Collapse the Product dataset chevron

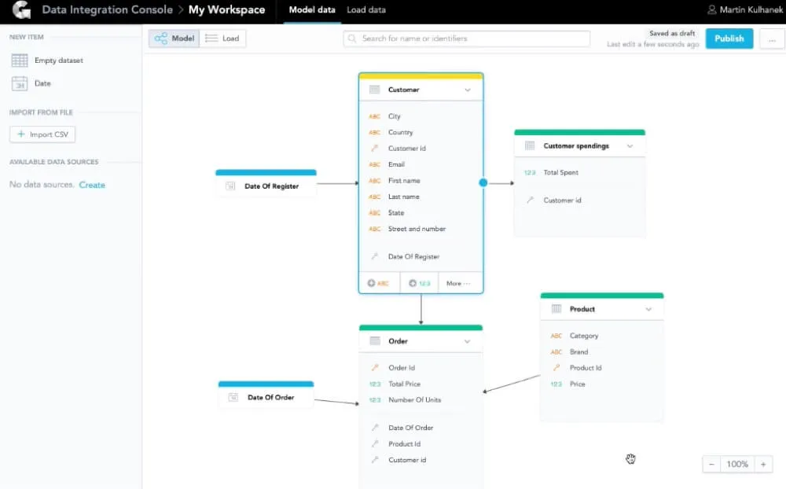pyautogui.click(x=649, y=309)
